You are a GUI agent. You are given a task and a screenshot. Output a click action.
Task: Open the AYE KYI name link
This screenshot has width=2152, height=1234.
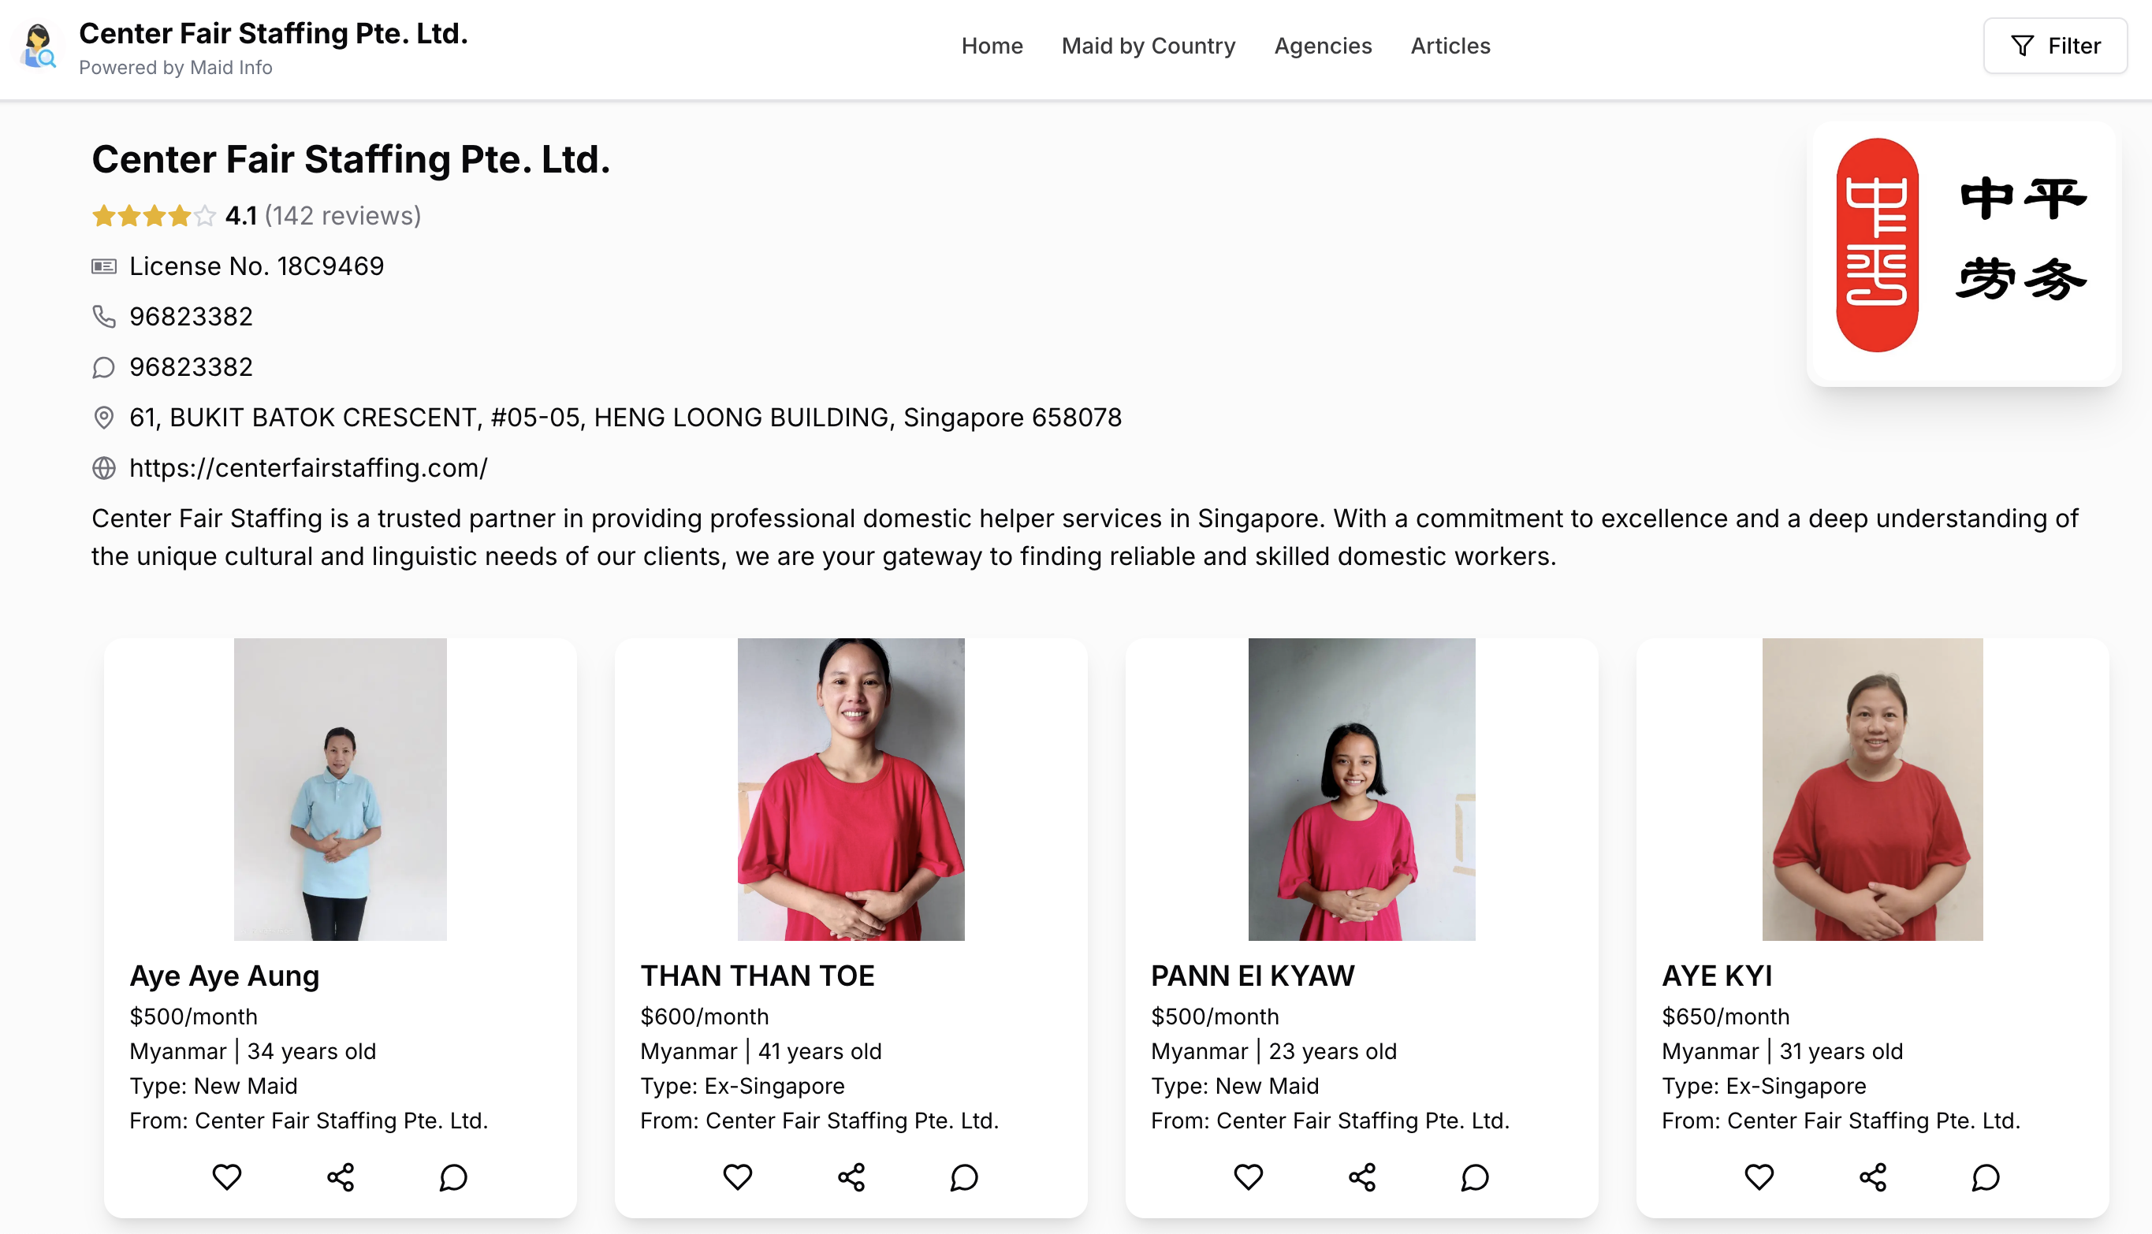(x=1716, y=976)
